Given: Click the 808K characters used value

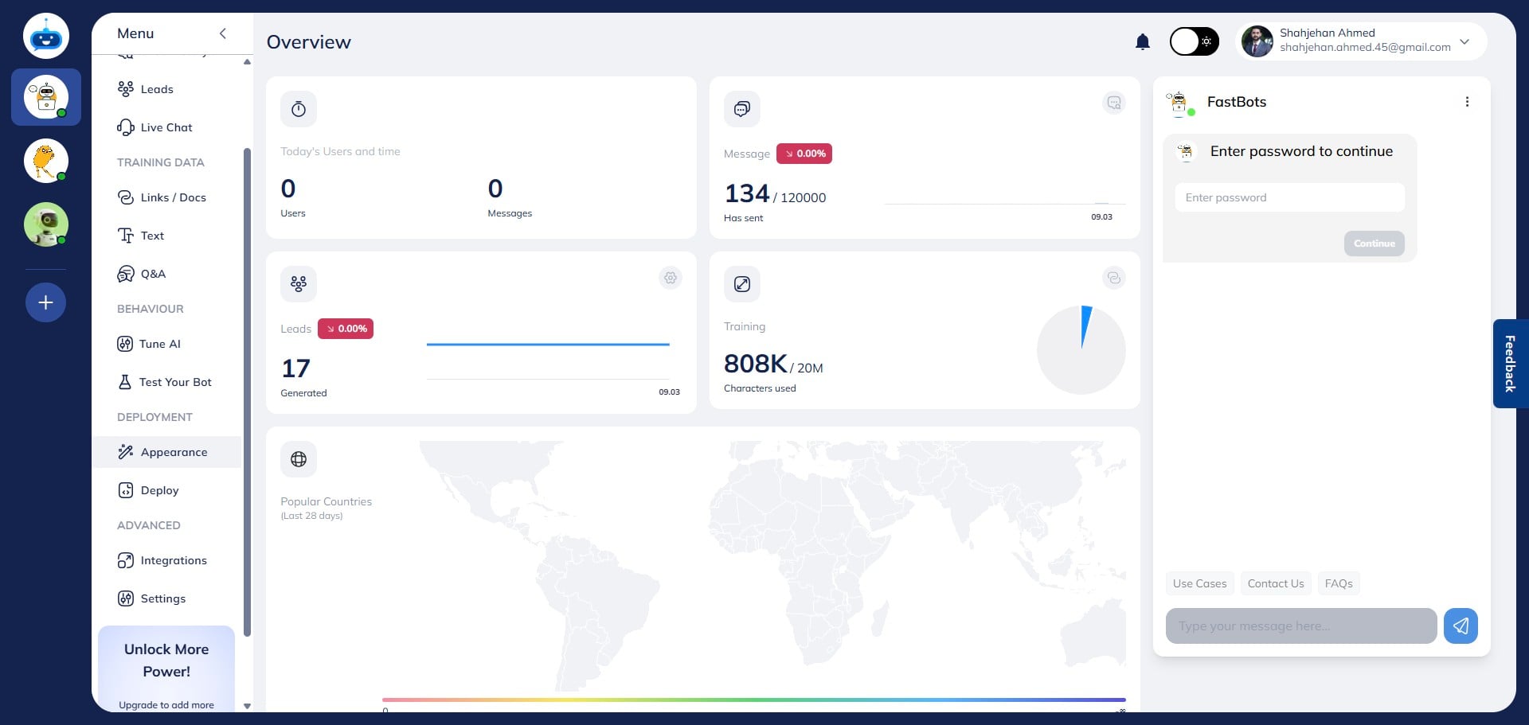Looking at the screenshot, I should (x=756, y=364).
